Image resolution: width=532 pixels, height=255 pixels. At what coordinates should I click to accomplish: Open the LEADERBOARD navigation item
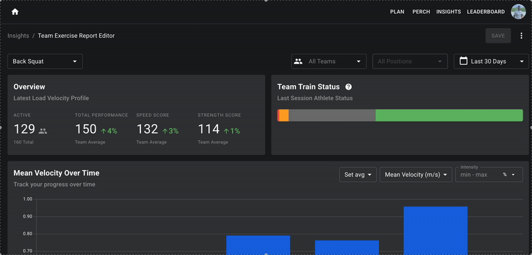[x=486, y=11]
